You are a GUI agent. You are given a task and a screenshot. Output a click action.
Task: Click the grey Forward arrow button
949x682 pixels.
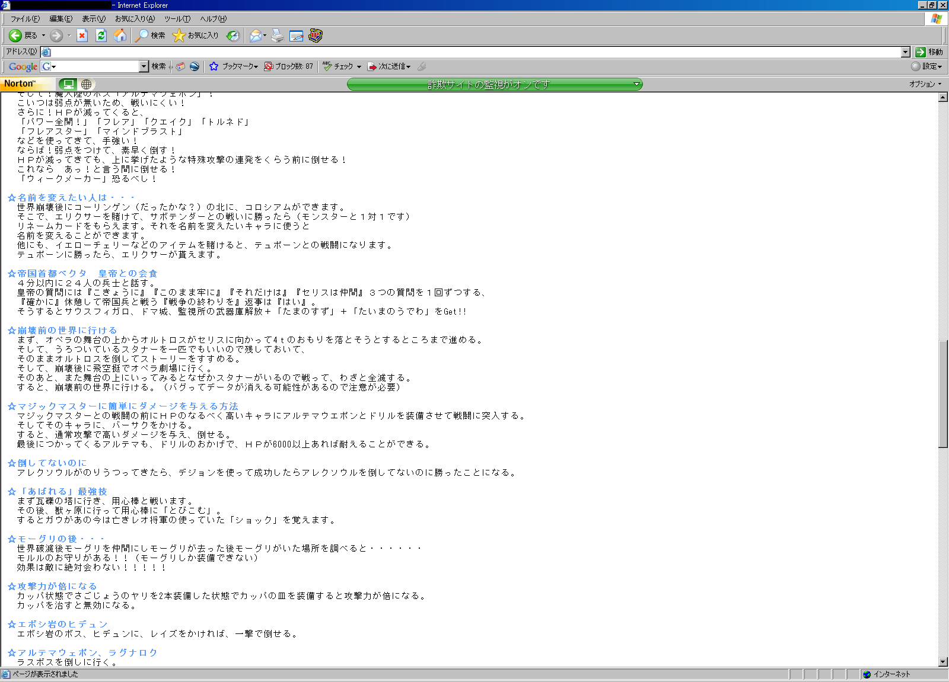click(x=56, y=36)
